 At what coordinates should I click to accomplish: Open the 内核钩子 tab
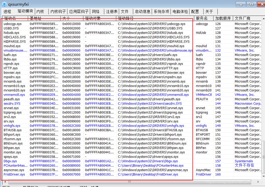58,11
